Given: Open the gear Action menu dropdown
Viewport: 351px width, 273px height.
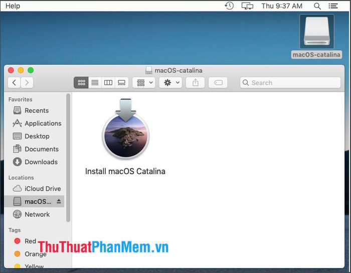Looking at the screenshot, I should 170,83.
